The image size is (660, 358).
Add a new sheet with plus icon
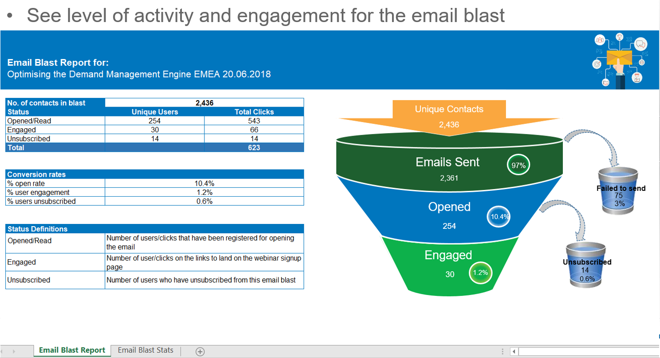tap(200, 351)
